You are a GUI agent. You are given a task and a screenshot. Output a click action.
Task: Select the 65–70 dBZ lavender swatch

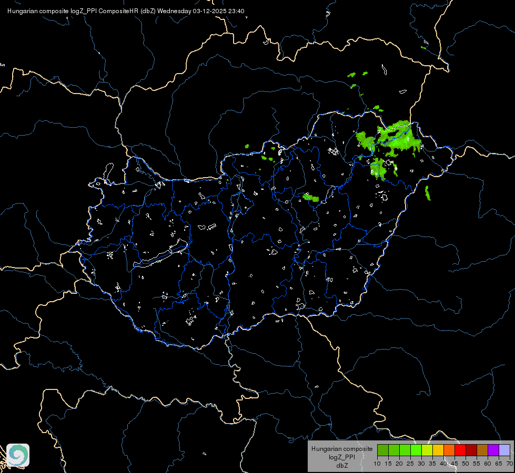click(x=504, y=450)
